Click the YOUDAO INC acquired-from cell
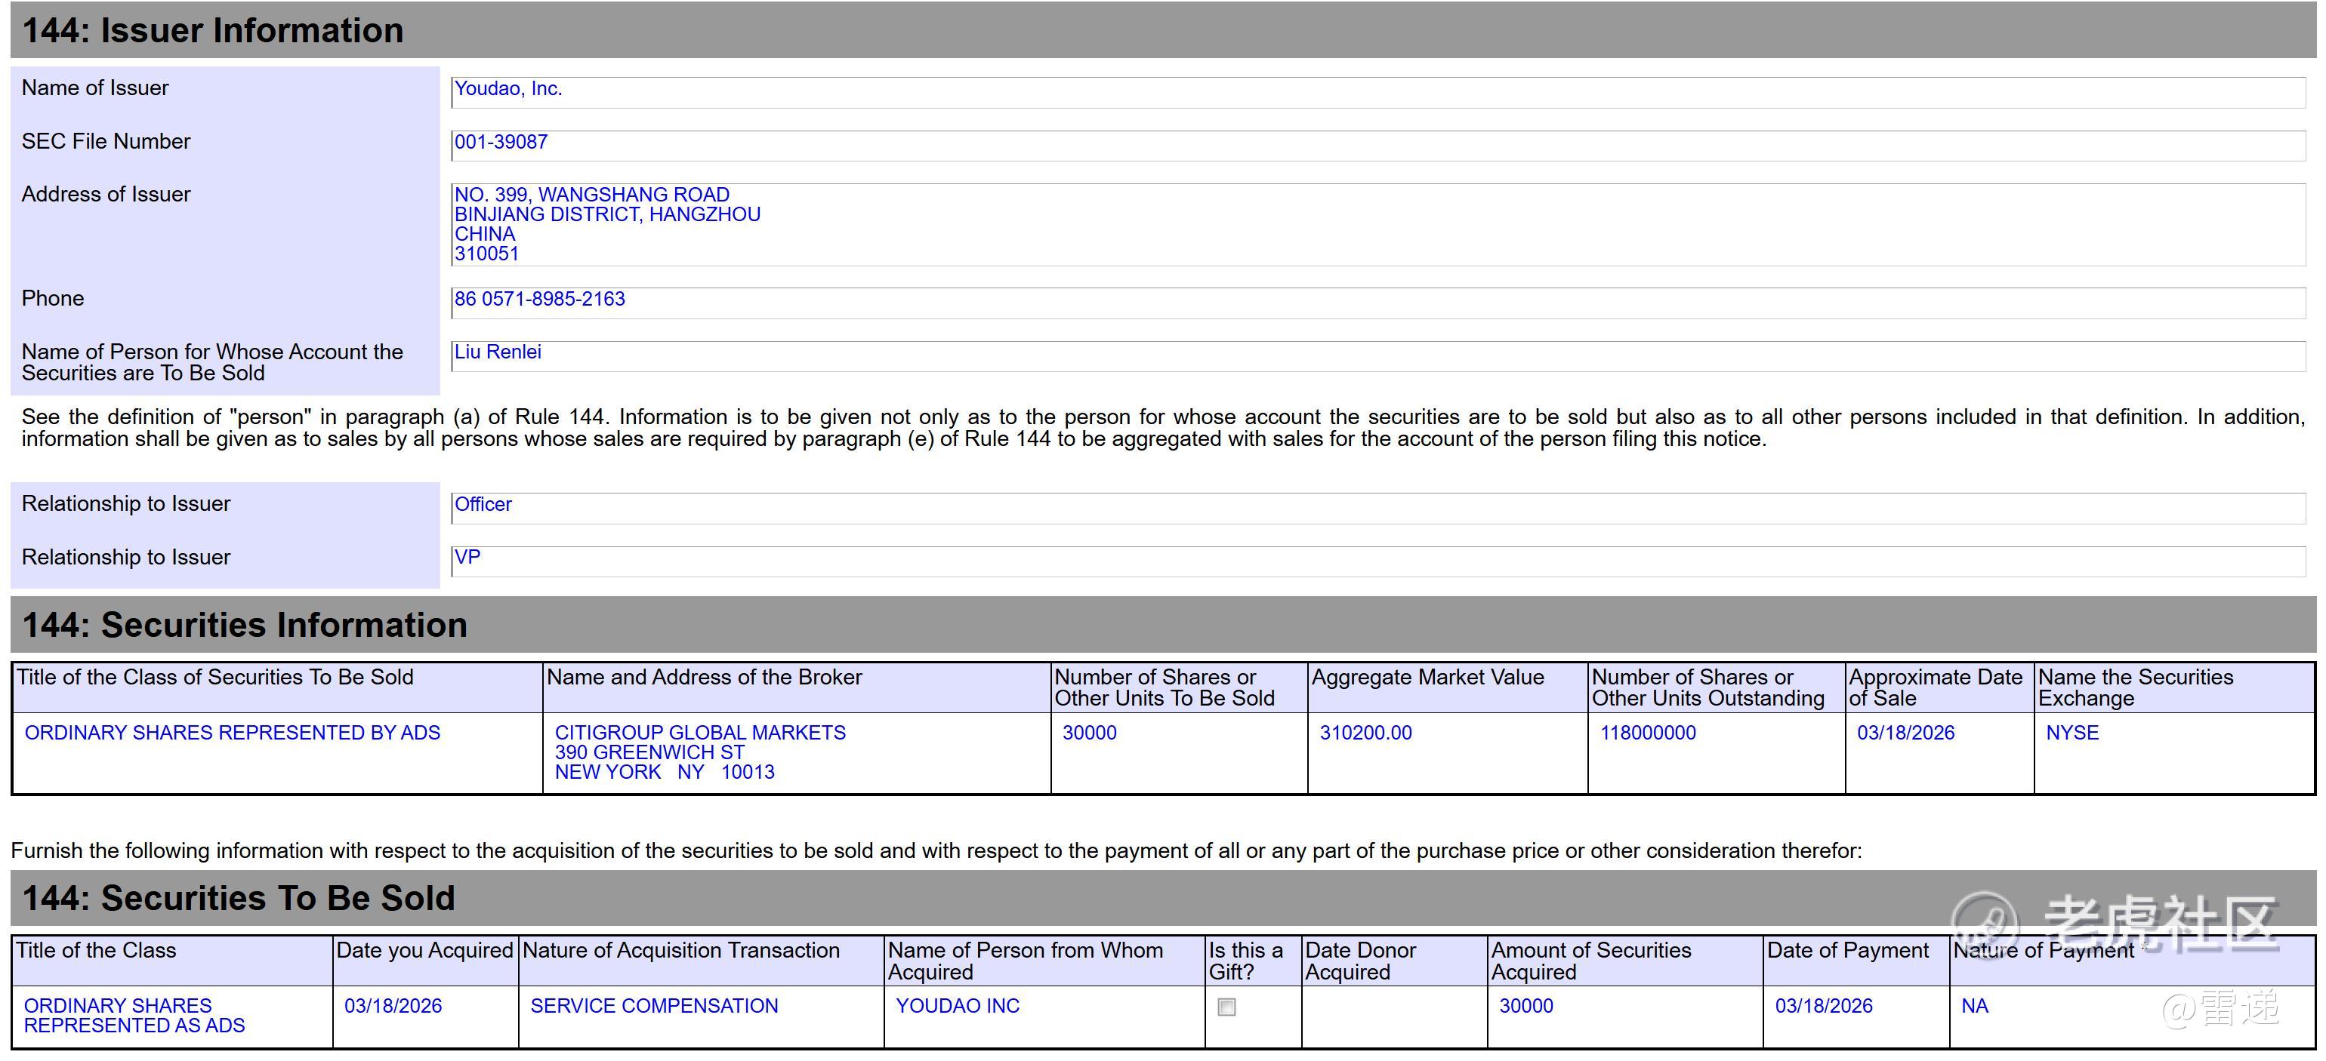 point(957,1006)
